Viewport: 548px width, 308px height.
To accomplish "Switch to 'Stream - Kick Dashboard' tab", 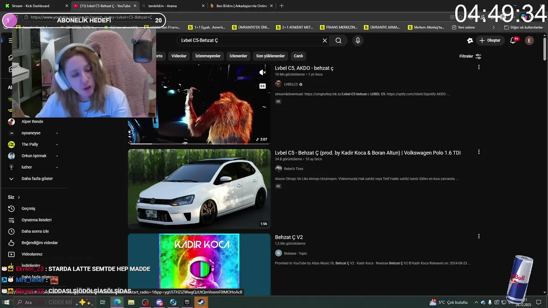I will point(36,6).
